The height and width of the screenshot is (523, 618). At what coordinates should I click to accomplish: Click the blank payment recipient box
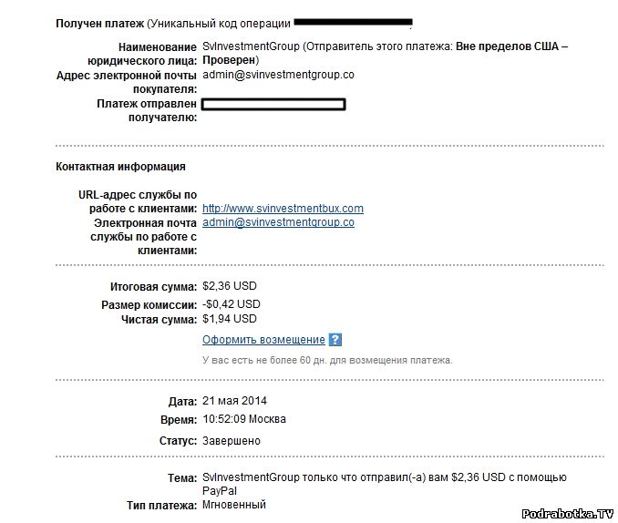[273, 104]
